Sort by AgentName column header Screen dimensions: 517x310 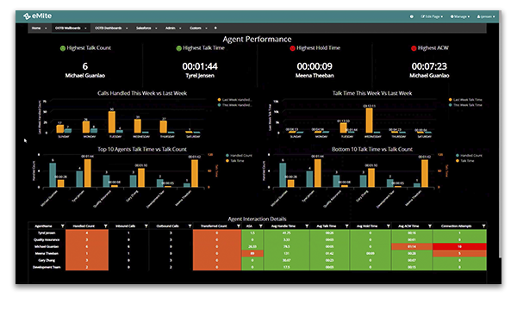click(43, 226)
